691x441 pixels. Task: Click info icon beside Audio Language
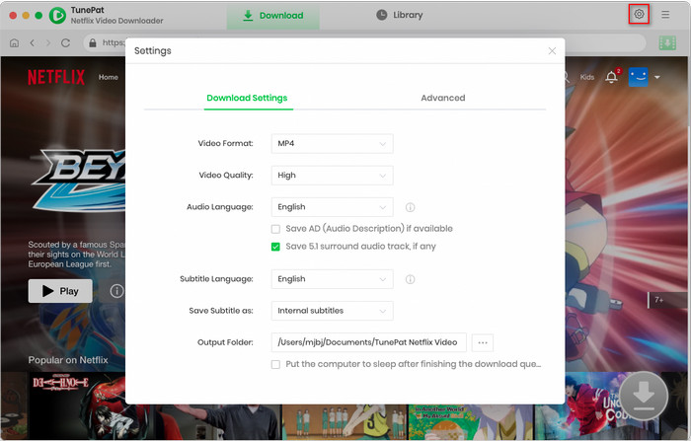[x=410, y=208]
